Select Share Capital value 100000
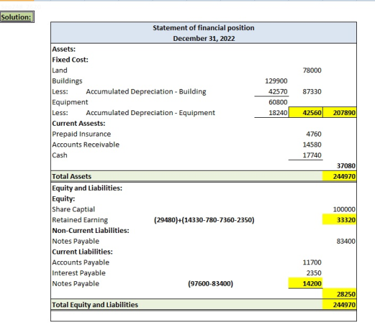This screenshot has height=330, width=375. [344, 210]
